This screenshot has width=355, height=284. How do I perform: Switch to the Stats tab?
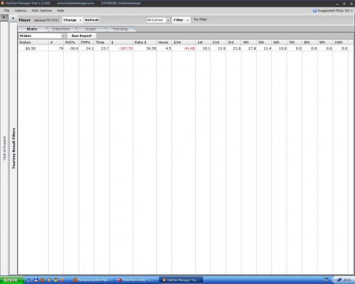tap(31, 29)
